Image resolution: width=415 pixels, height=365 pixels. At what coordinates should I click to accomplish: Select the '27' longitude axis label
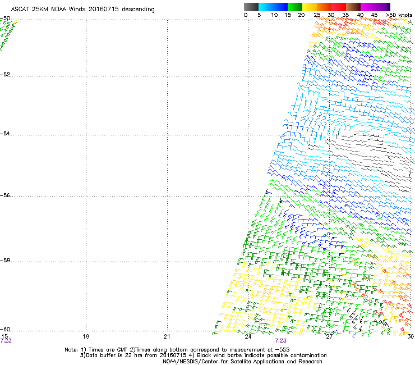point(329,336)
